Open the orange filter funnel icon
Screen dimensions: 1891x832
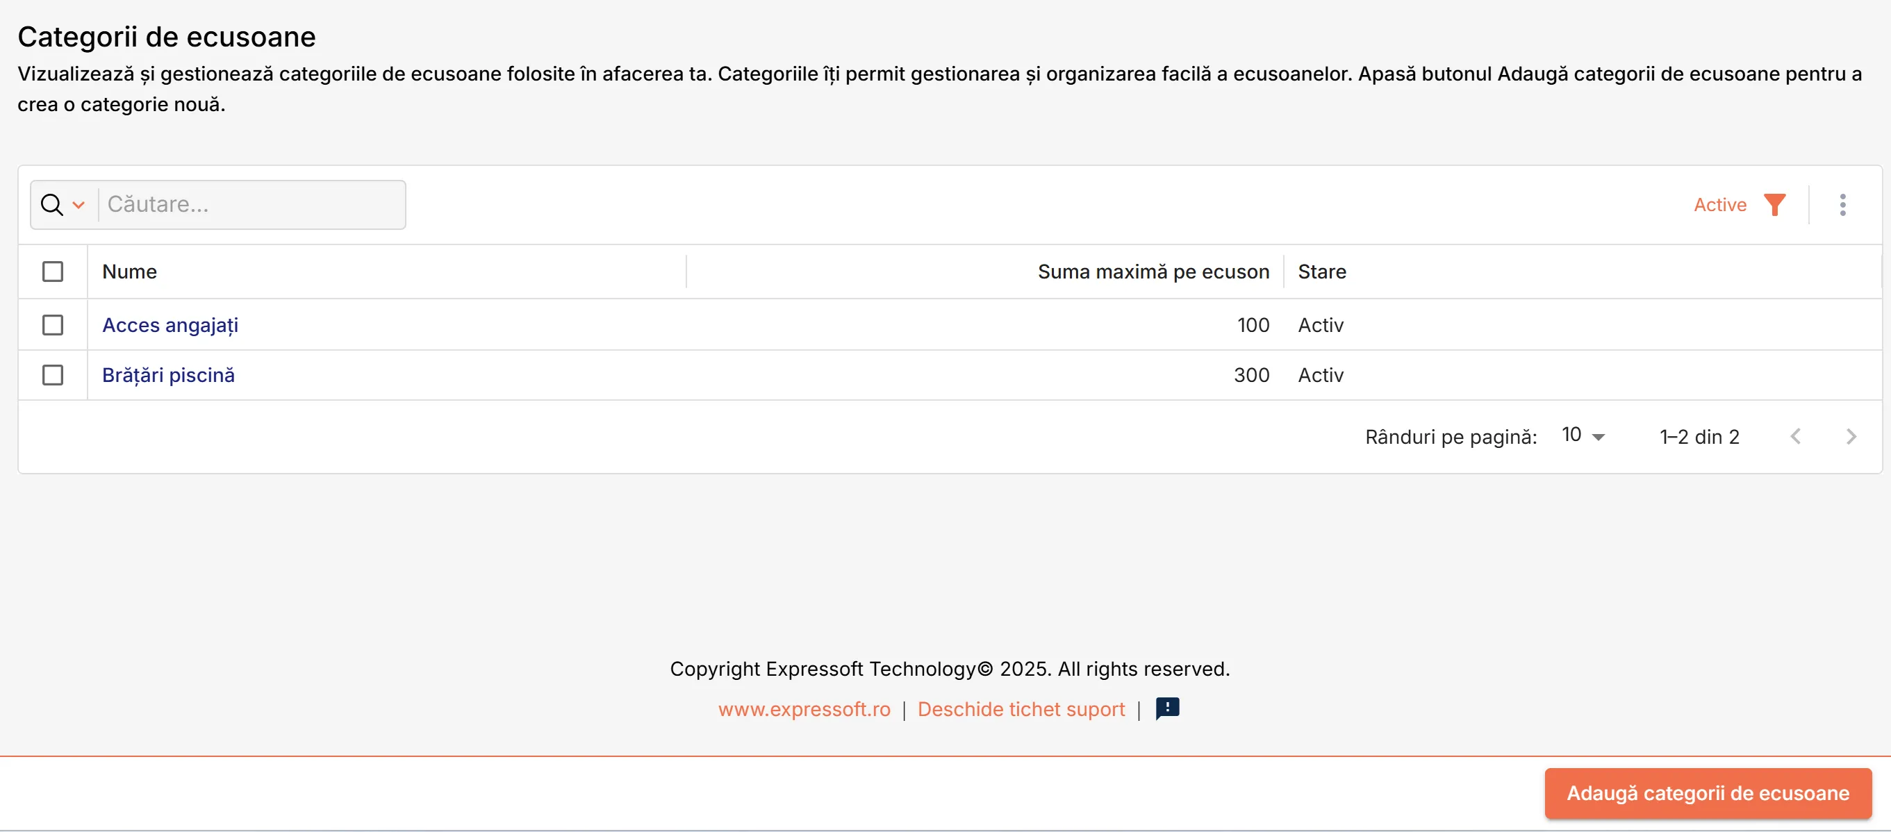[1774, 205]
